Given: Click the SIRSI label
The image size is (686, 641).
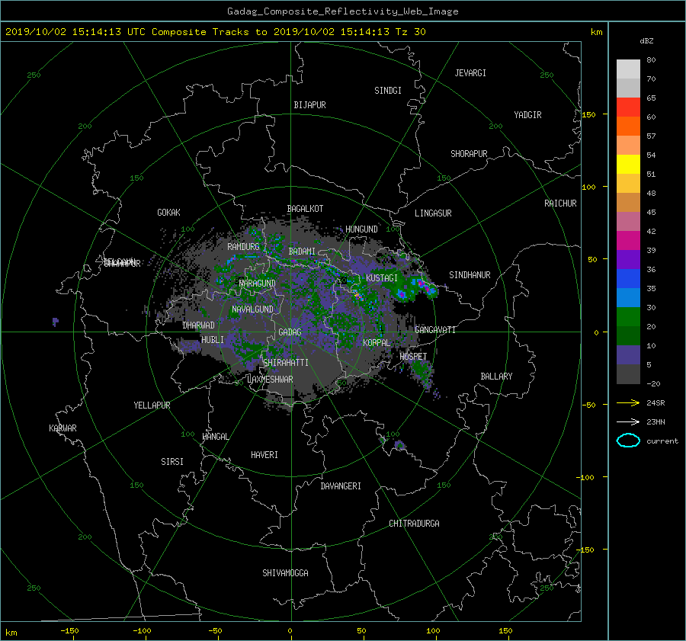Looking at the screenshot, I should click(172, 462).
